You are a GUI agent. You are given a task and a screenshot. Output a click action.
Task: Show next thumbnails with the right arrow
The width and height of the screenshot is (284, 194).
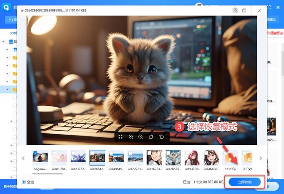(x=260, y=158)
